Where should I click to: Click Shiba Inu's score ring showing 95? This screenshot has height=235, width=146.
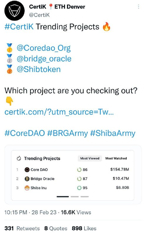[79, 188]
